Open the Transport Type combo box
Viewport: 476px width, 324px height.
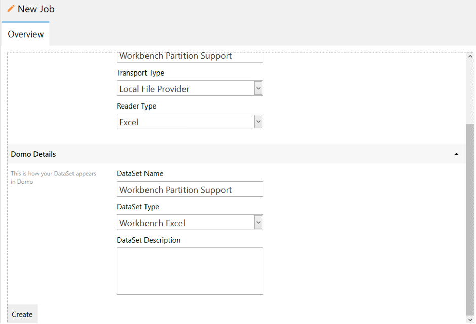(190, 88)
